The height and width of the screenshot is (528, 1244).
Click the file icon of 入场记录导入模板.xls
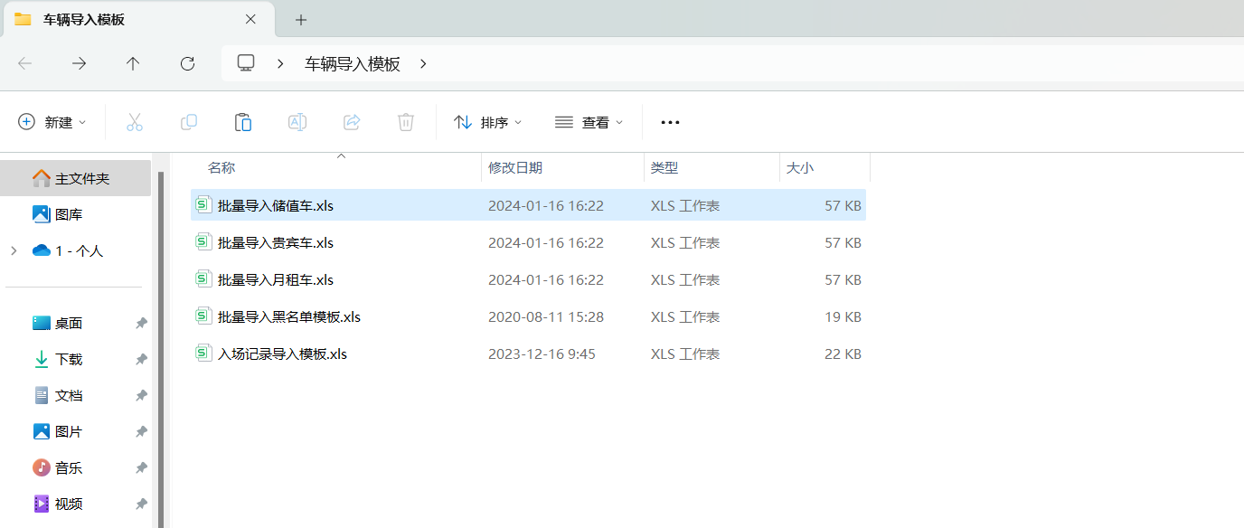[x=203, y=354]
